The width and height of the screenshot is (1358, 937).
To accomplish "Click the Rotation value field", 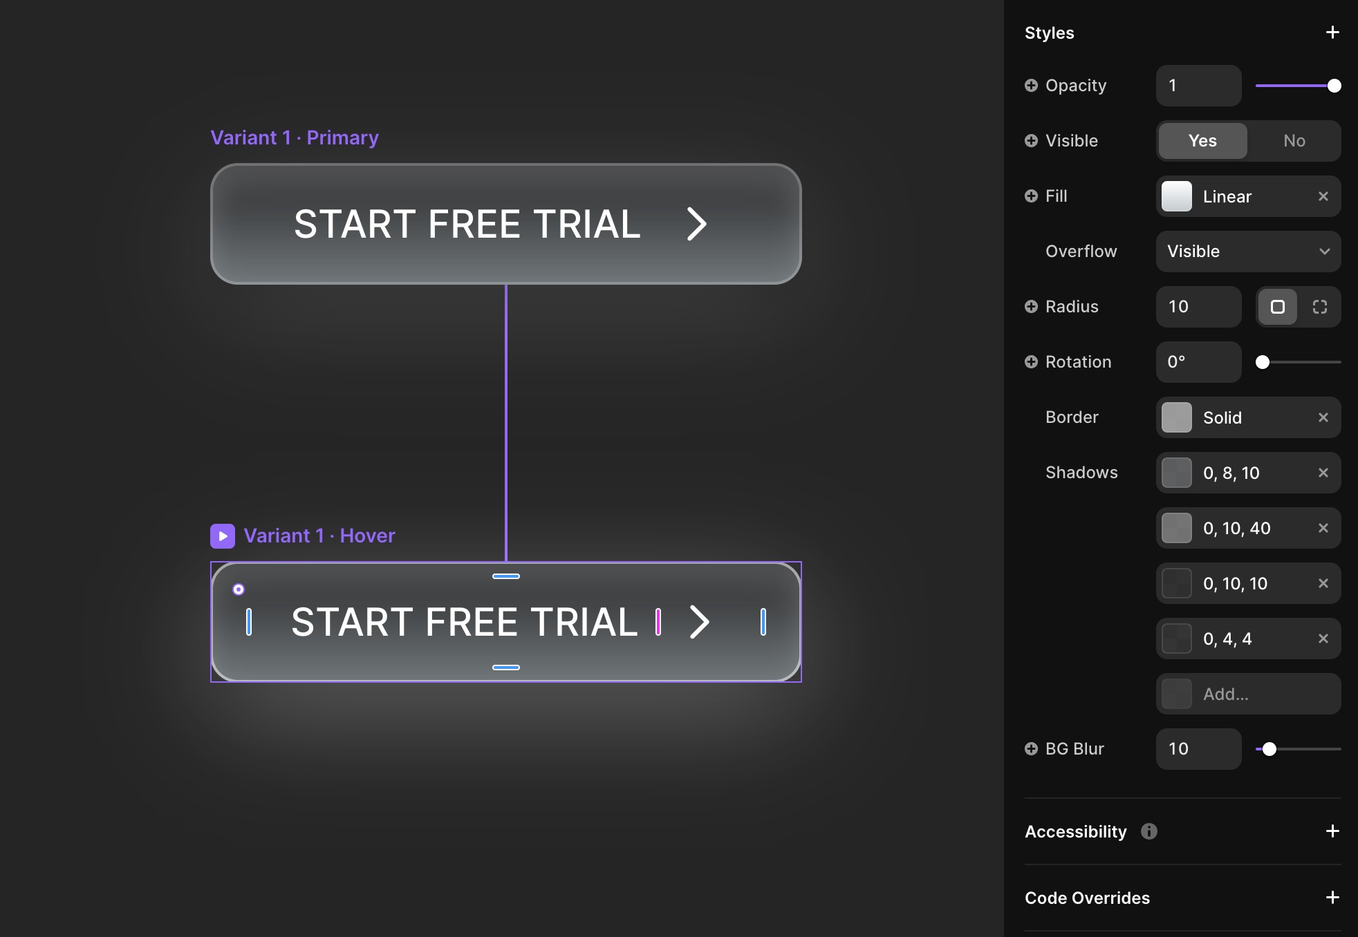I will (1198, 362).
